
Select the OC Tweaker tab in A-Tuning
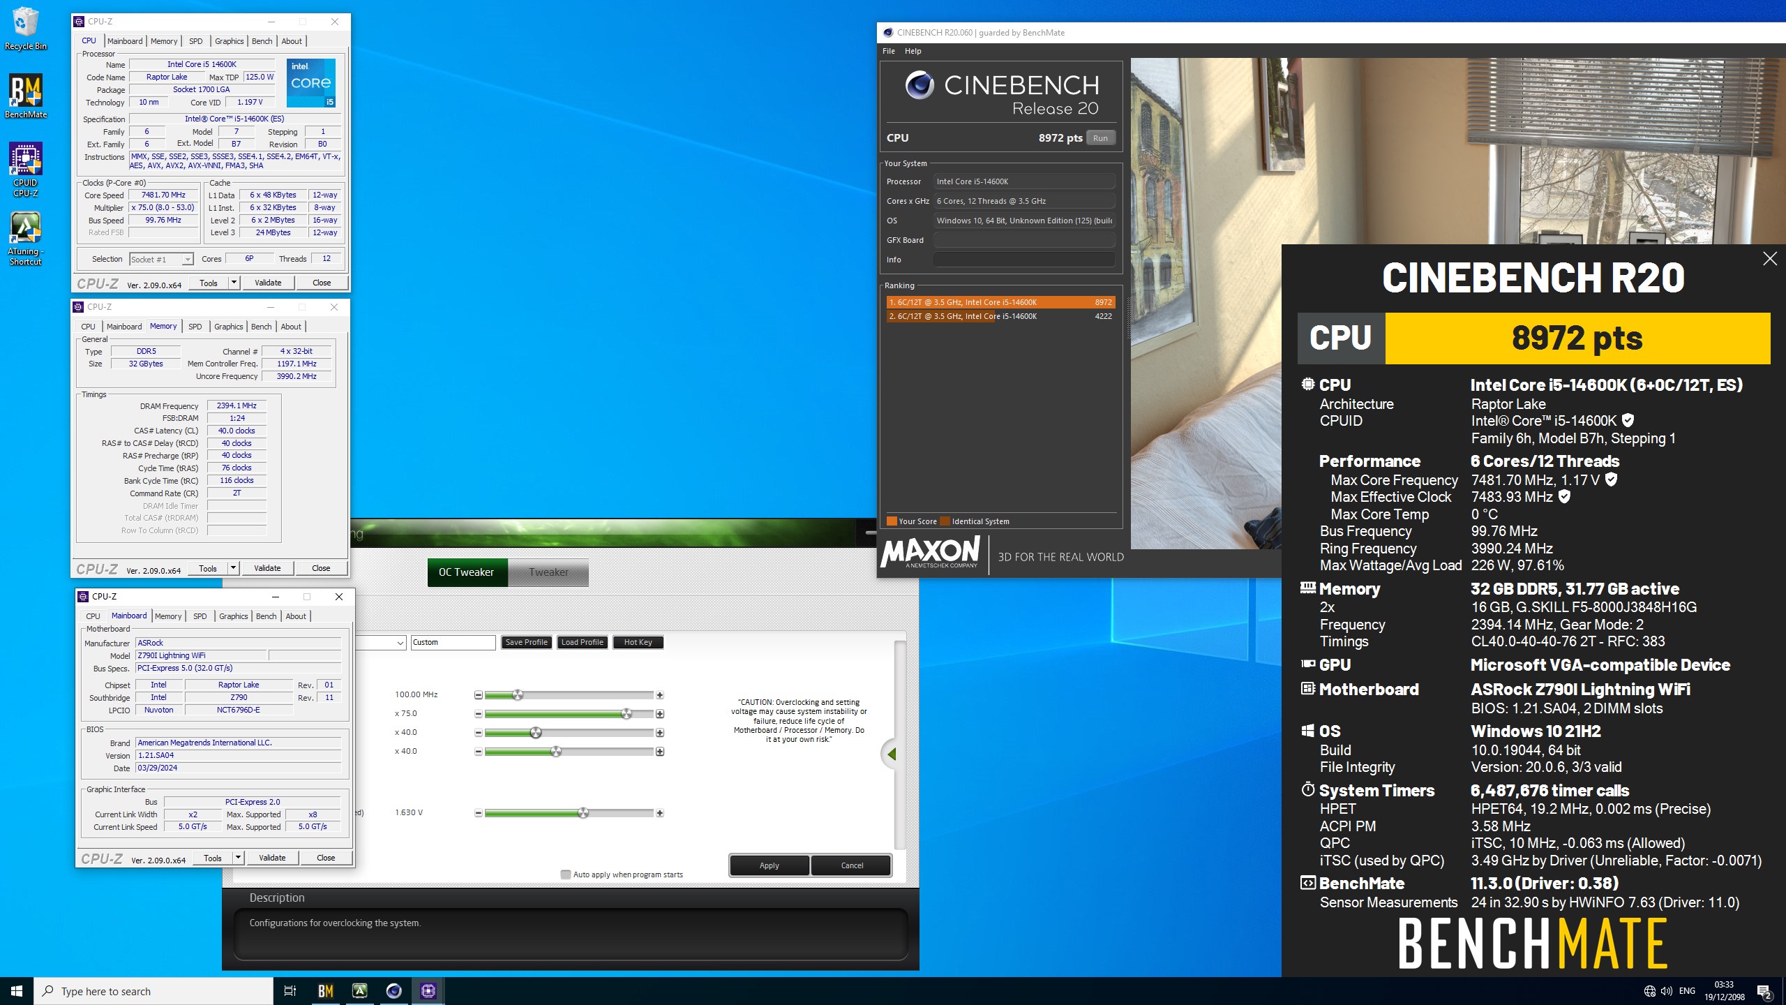pos(467,572)
